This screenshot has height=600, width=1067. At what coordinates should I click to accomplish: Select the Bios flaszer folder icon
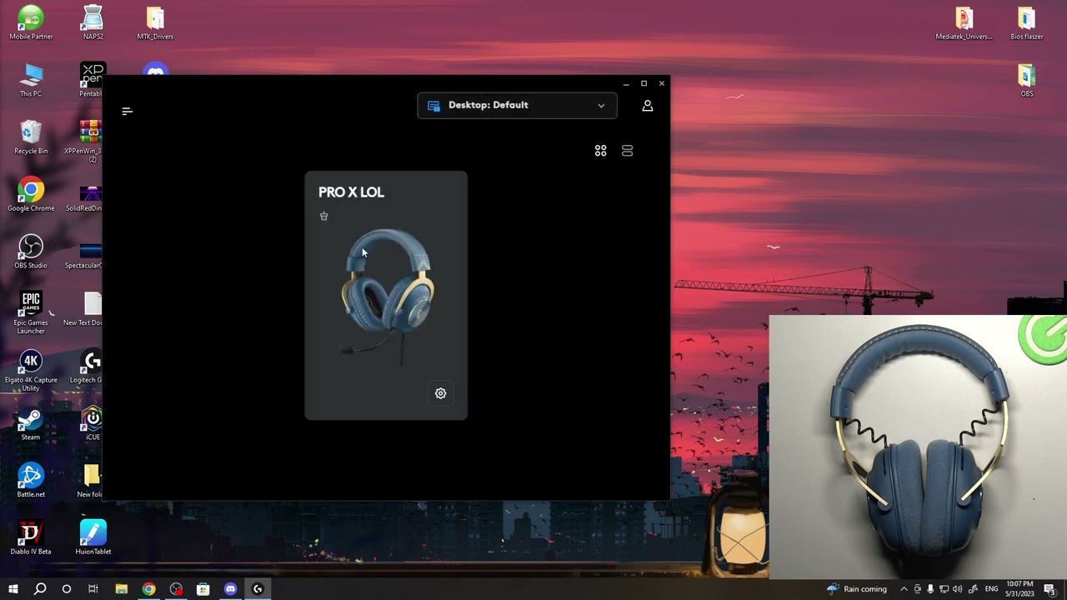(x=1027, y=23)
